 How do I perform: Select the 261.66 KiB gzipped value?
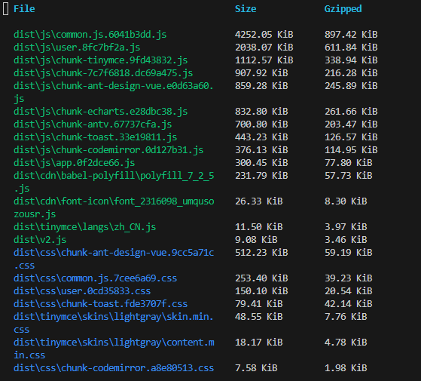[x=351, y=112]
